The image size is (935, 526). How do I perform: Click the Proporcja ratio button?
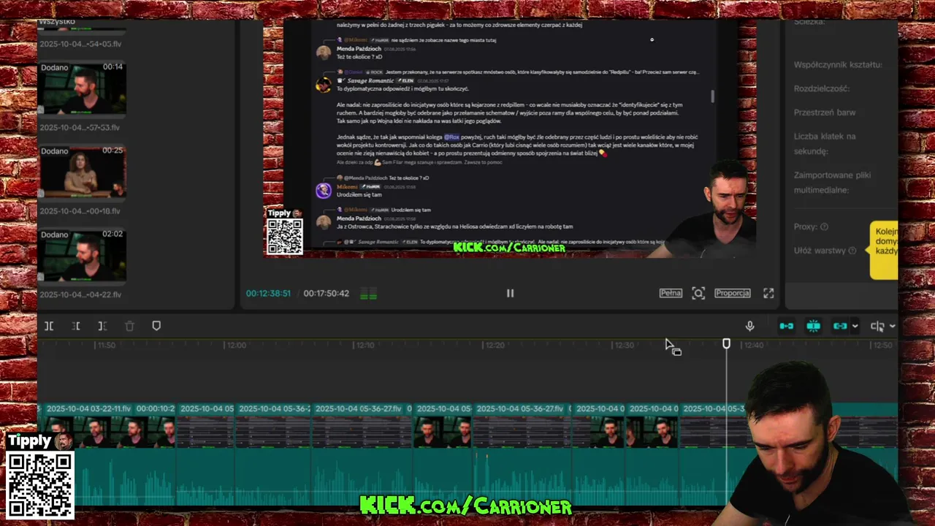click(733, 293)
